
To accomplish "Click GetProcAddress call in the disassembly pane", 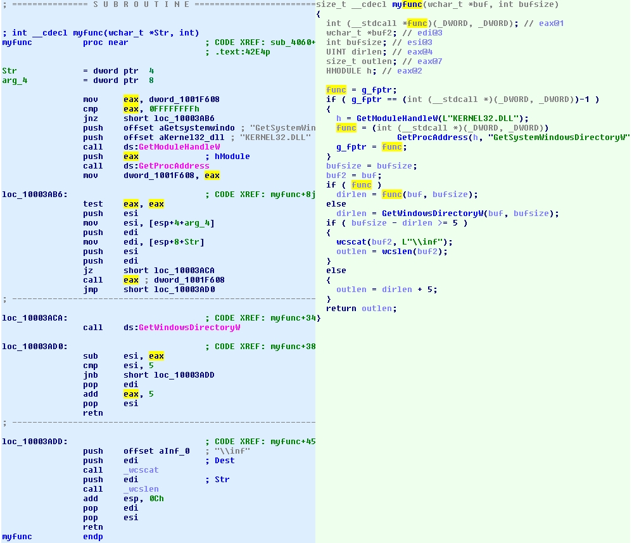I will coord(174,166).
